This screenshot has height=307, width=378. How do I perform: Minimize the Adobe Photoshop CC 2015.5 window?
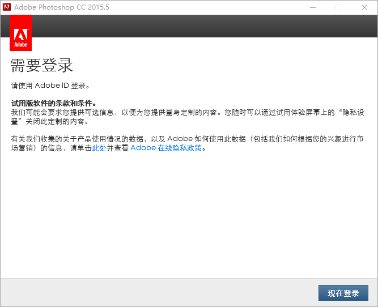[x=313, y=7]
